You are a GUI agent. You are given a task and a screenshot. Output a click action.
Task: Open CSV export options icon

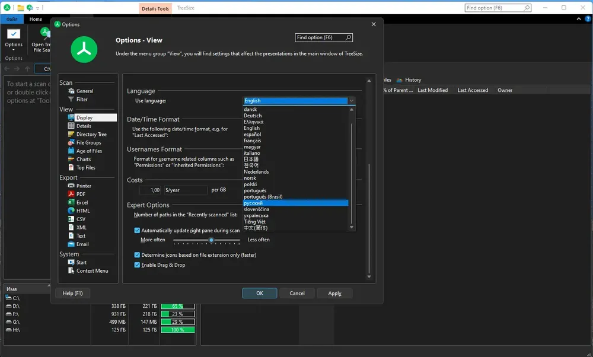(x=71, y=219)
